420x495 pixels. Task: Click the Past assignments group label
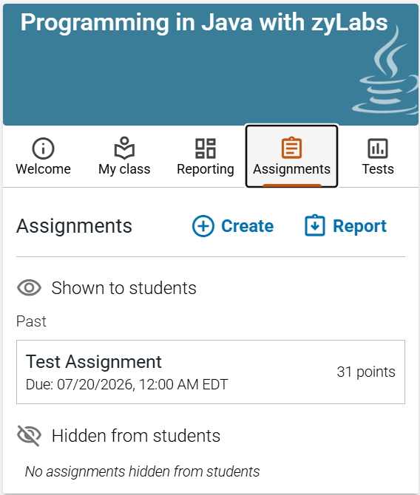31,321
